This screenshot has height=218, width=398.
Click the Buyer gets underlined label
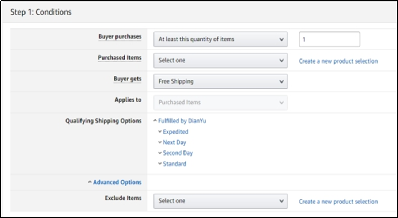tap(127, 79)
